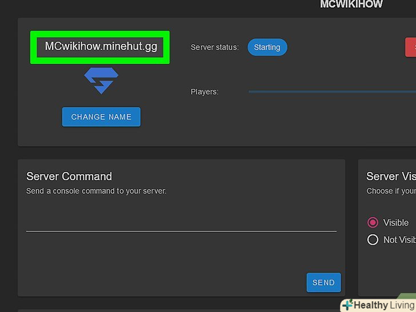Click the 'Server status:' label
Viewport: 416px width, 312px height.
pos(215,47)
